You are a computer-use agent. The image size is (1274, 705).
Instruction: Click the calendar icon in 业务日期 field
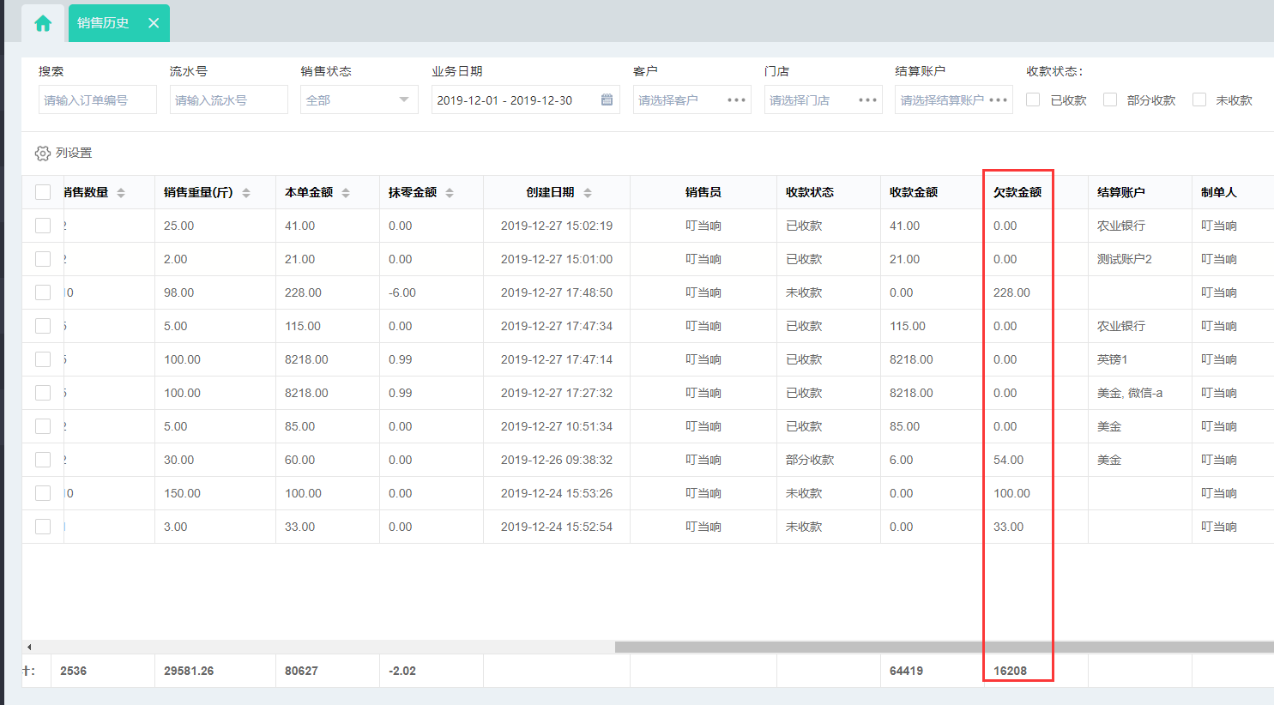pyautogui.click(x=607, y=99)
